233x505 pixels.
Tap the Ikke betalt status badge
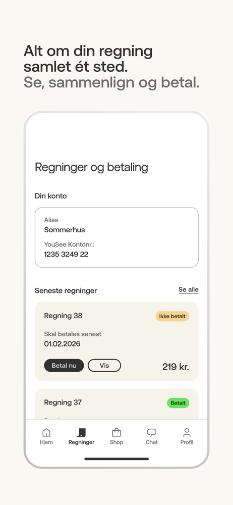tap(172, 316)
